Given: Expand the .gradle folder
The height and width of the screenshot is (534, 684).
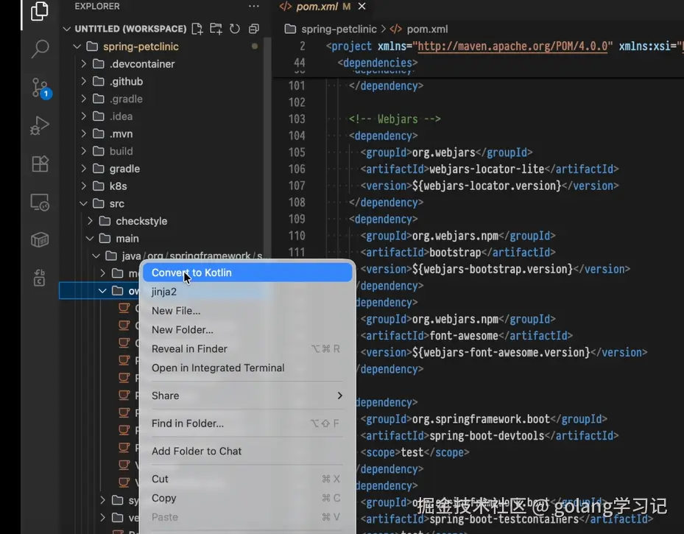Looking at the screenshot, I should pos(83,99).
